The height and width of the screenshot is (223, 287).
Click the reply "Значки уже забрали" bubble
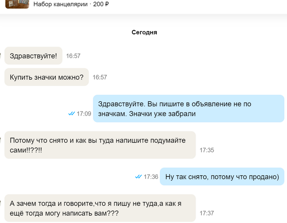tap(188, 109)
